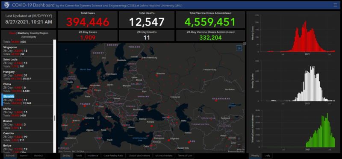Click the red Weekly Cases bar chart
342x159 pixels.
pyautogui.click(x=298, y=36)
